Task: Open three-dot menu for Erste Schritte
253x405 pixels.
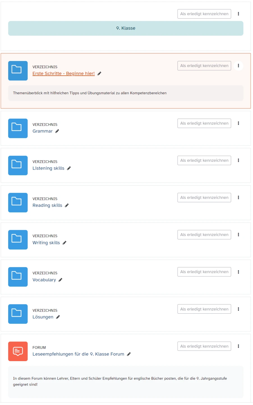Action: (238, 66)
